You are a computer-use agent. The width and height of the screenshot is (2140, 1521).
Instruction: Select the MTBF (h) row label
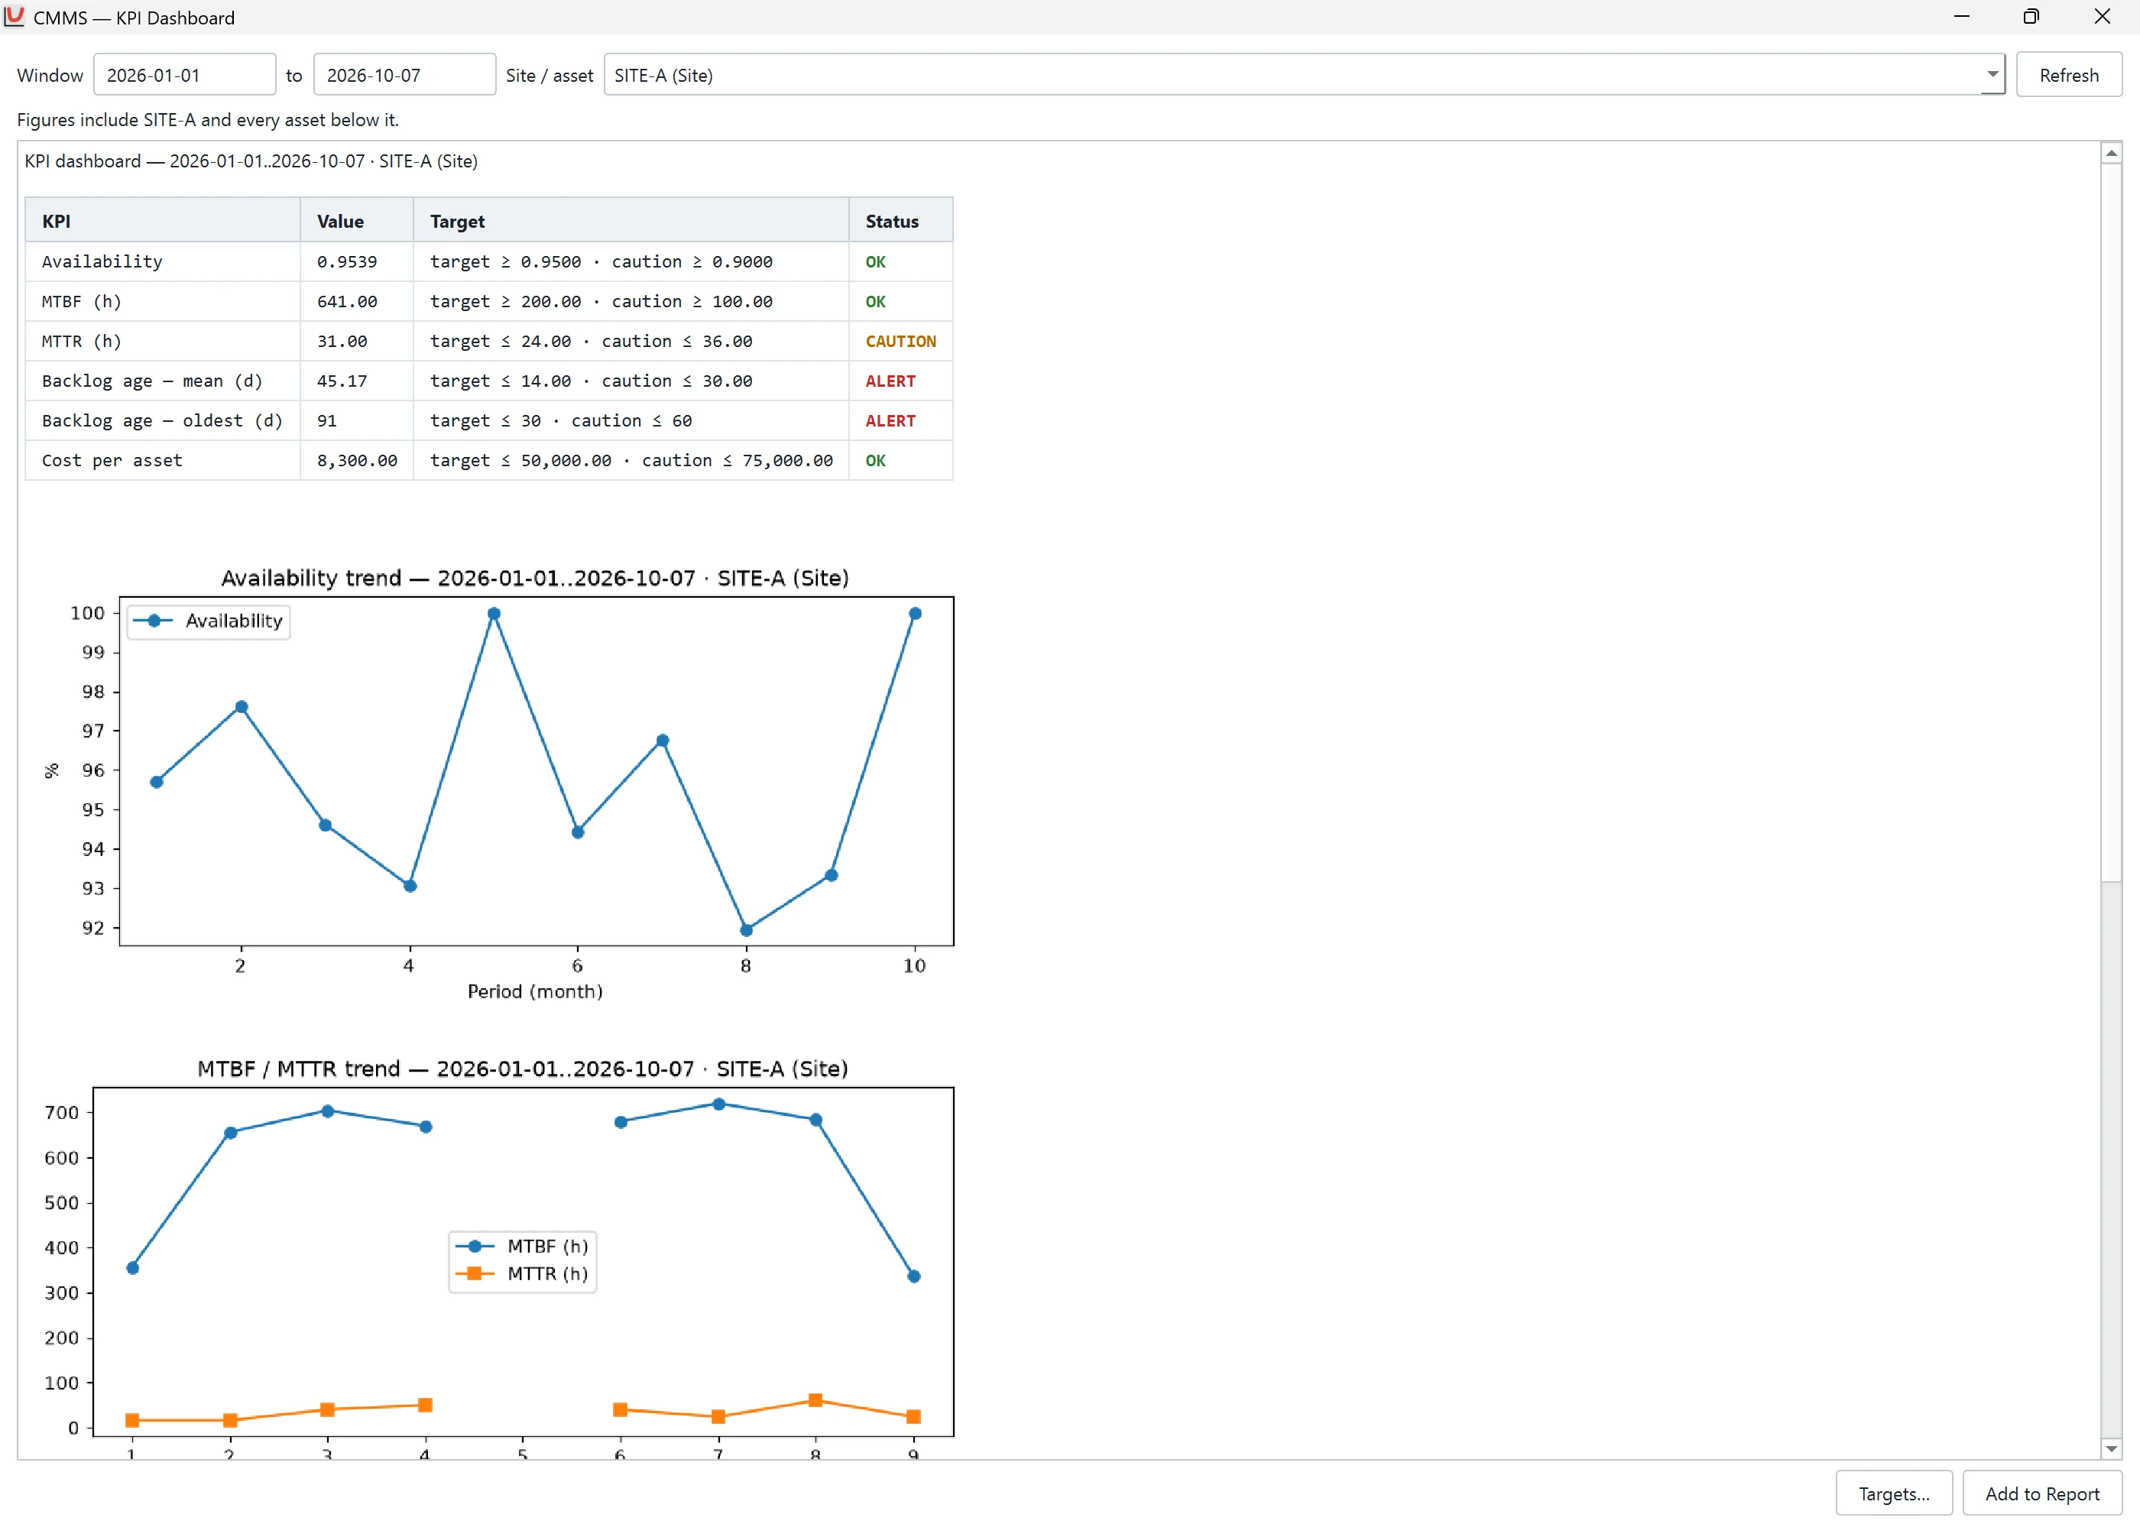click(82, 302)
